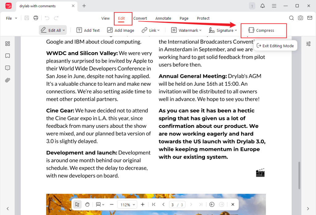
Task: Open the 112% zoom level dropdown
Action: 127,204
